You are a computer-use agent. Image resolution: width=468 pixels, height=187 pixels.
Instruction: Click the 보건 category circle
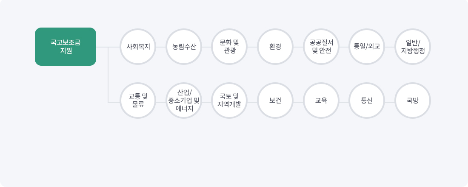[275, 100]
